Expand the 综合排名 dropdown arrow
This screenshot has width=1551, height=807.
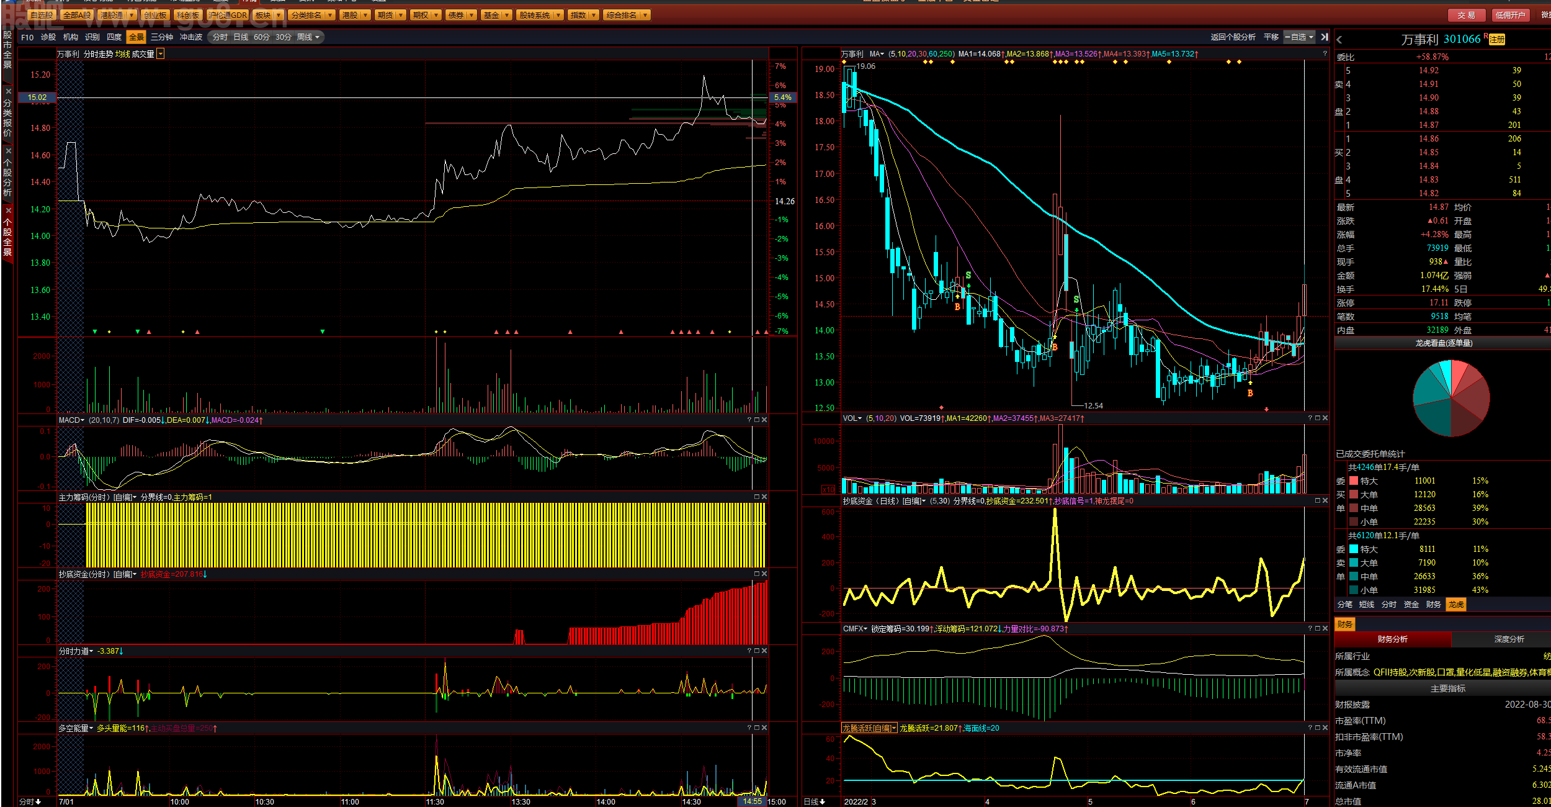click(646, 15)
